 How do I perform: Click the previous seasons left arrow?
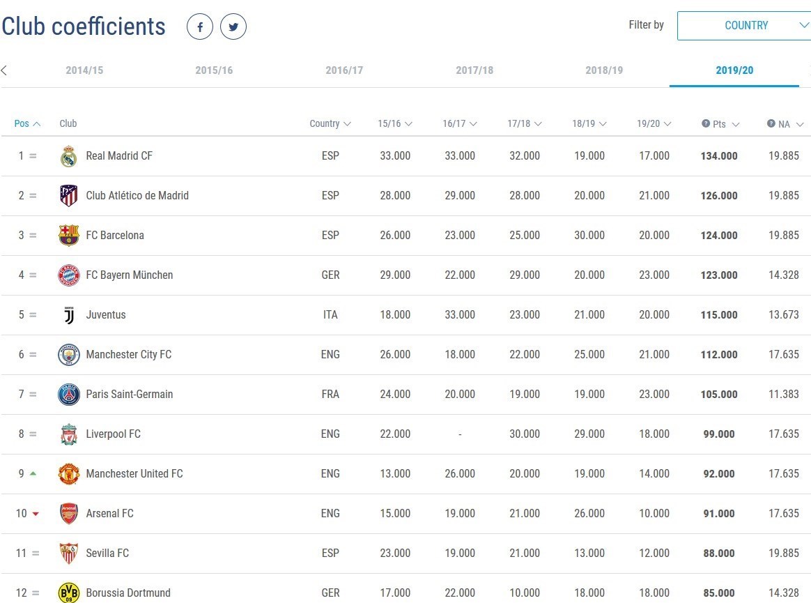pyautogui.click(x=4, y=70)
